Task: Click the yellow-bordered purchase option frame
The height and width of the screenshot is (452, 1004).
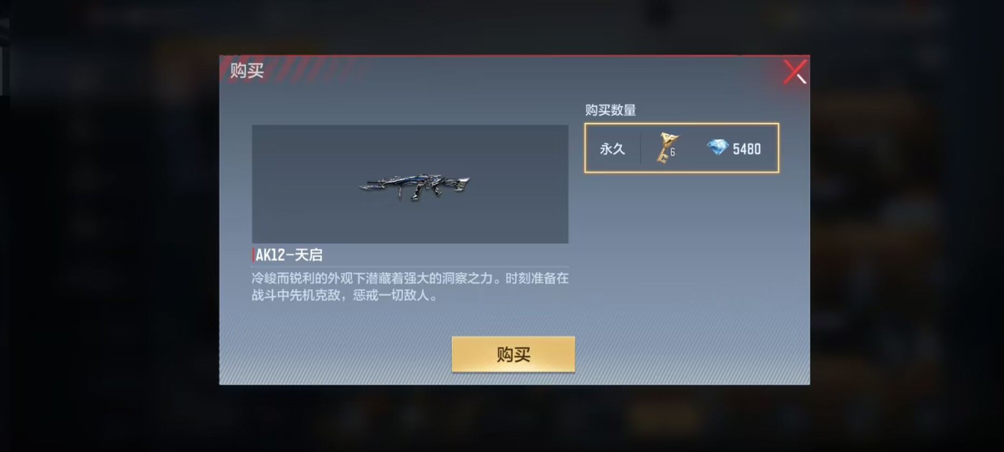Action: point(682,148)
